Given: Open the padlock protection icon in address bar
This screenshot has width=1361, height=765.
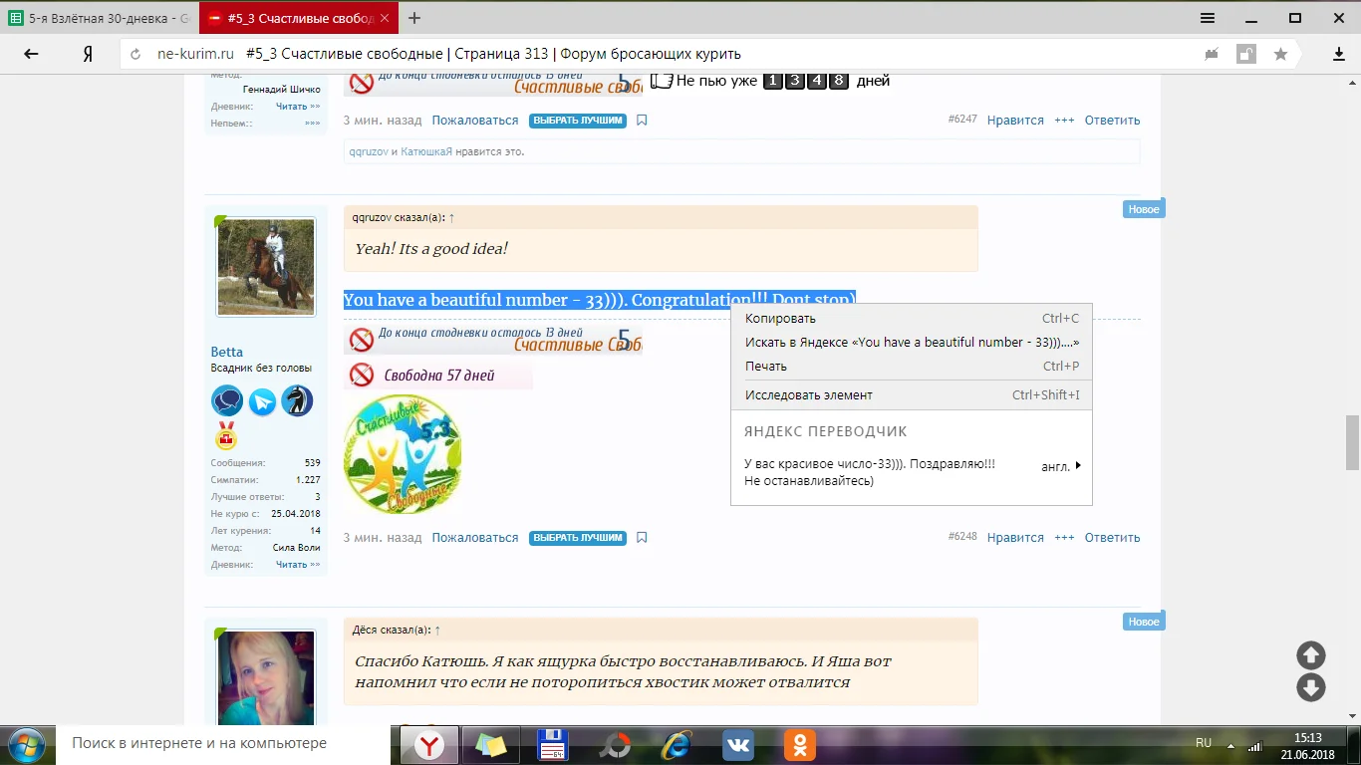Looking at the screenshot, I should 1245,54.
